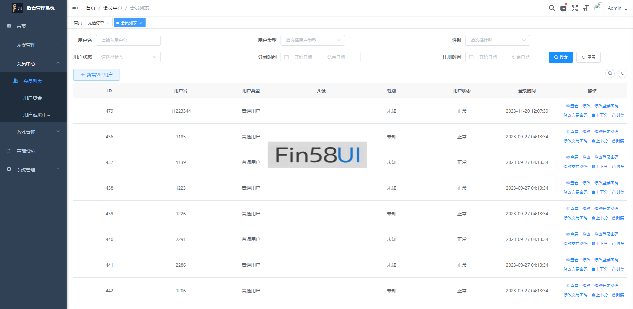Toggle search panel with circular magnifier icon
The width and height of the screenshot is (633, 309).
coord(610,73)
